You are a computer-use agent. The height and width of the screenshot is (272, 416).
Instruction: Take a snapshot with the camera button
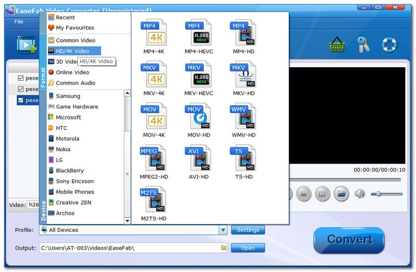click(x=322, y=194)
